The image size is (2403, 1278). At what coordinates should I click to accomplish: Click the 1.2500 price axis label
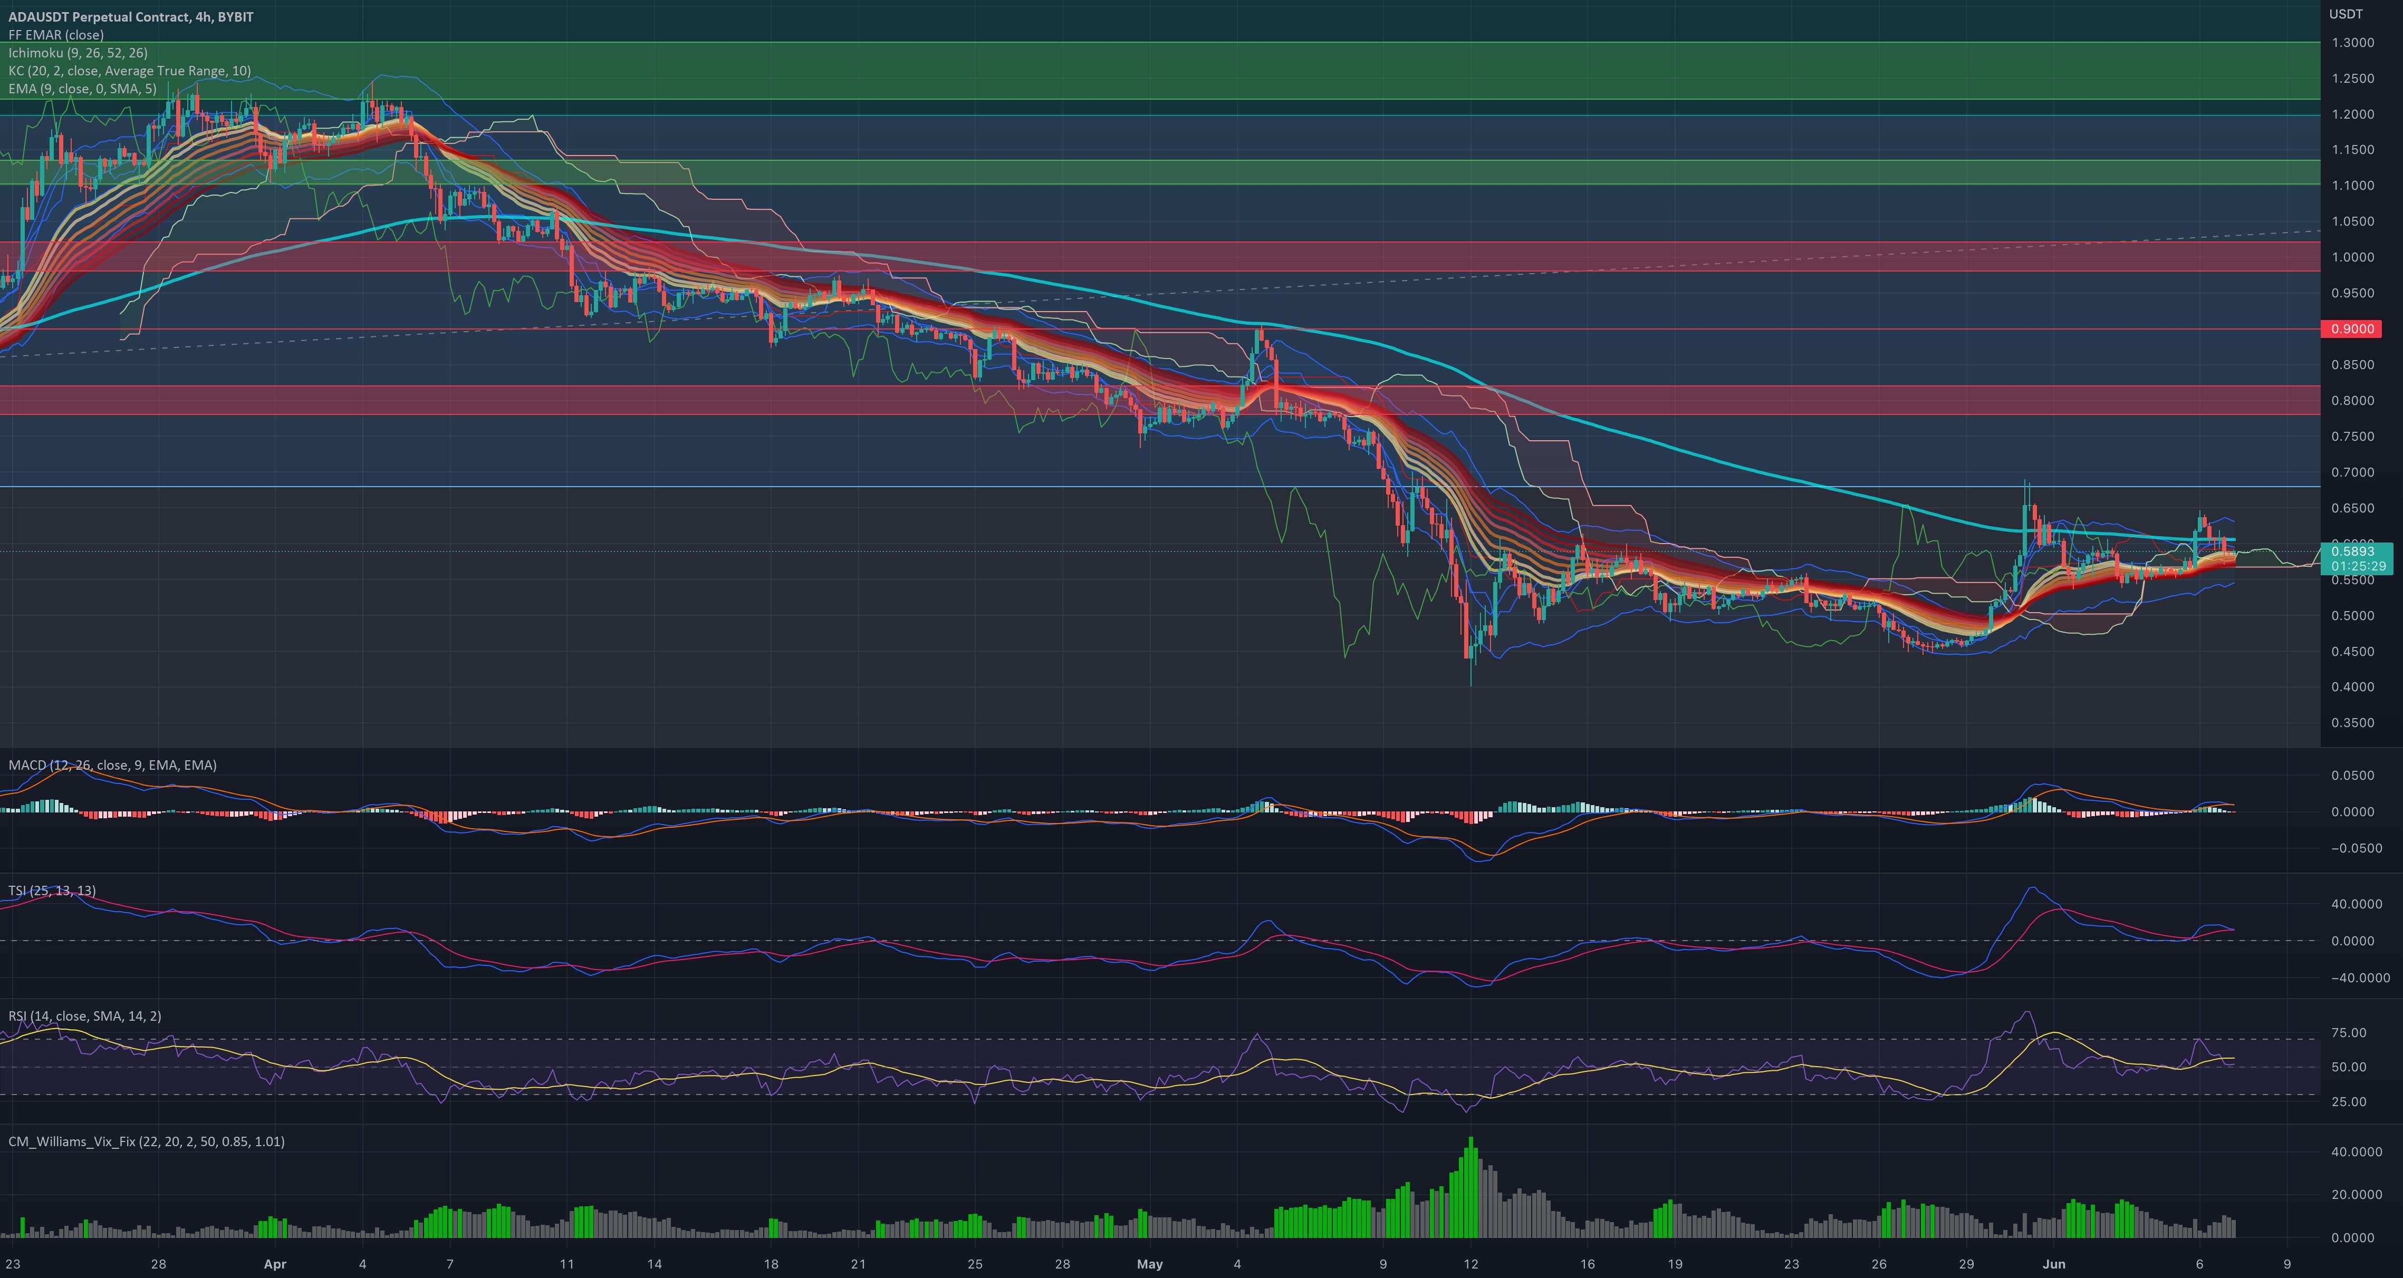point(2352,79)
